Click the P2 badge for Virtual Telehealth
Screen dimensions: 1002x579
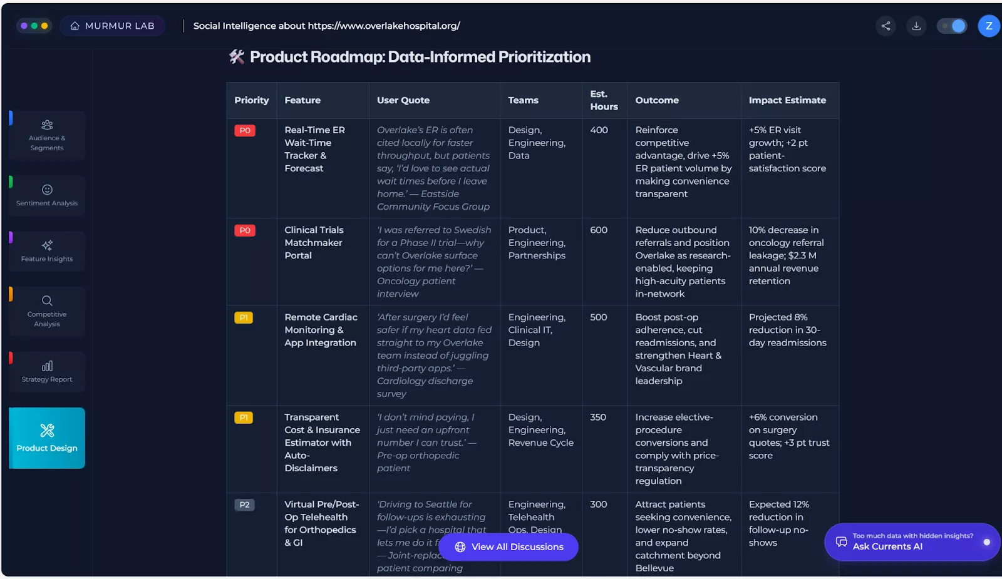pyautogui.click(x=244, y=505)
